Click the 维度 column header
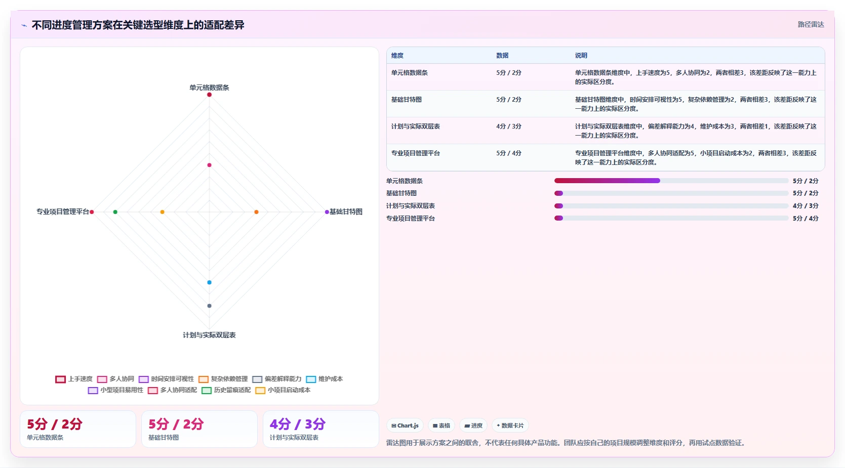845x468 pixels. coord(397,56)
